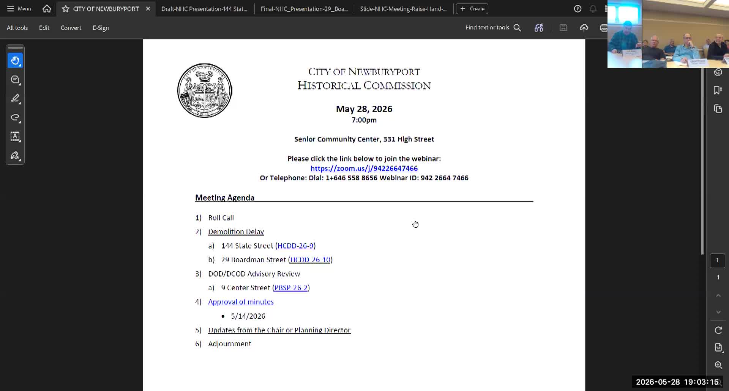729x391 pixels.
Task: Go to previous page arrow
Action: (x=718, y=296)
